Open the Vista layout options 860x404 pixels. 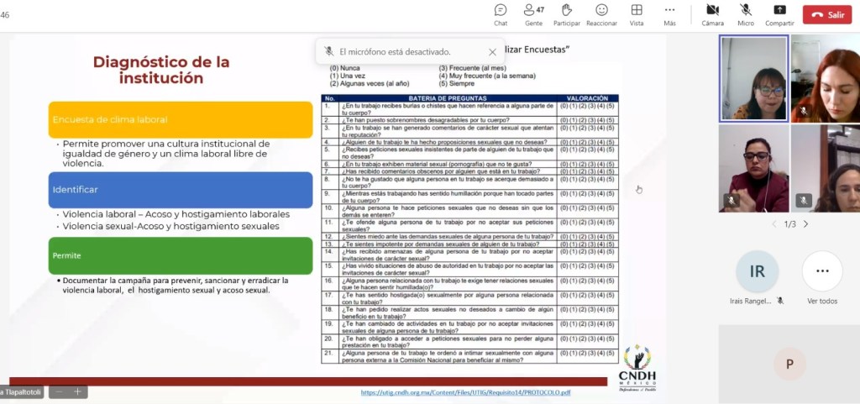click(637, 14)
